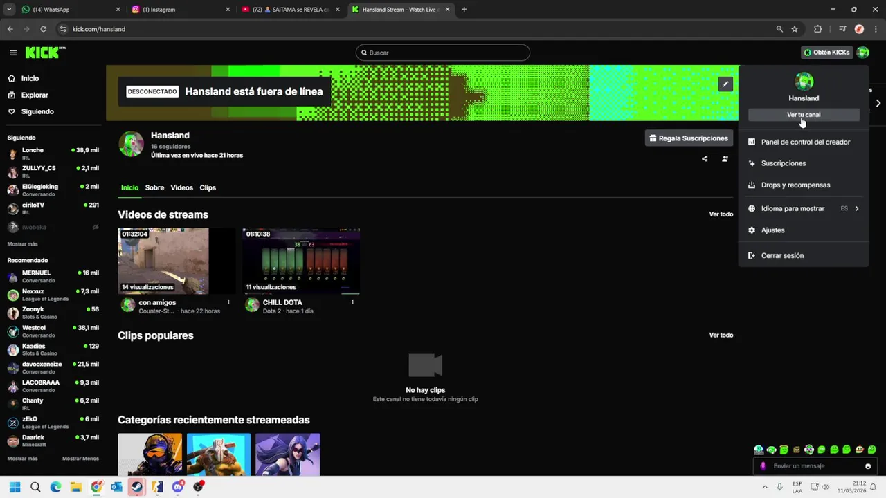This screenshot has width=886, height=498.
Task: Click the orange robot emote above chat
Action: click(859, 450)
